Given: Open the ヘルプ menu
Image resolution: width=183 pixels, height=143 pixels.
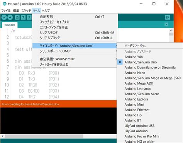Looking at the screenshot, I should coord(46,11).
